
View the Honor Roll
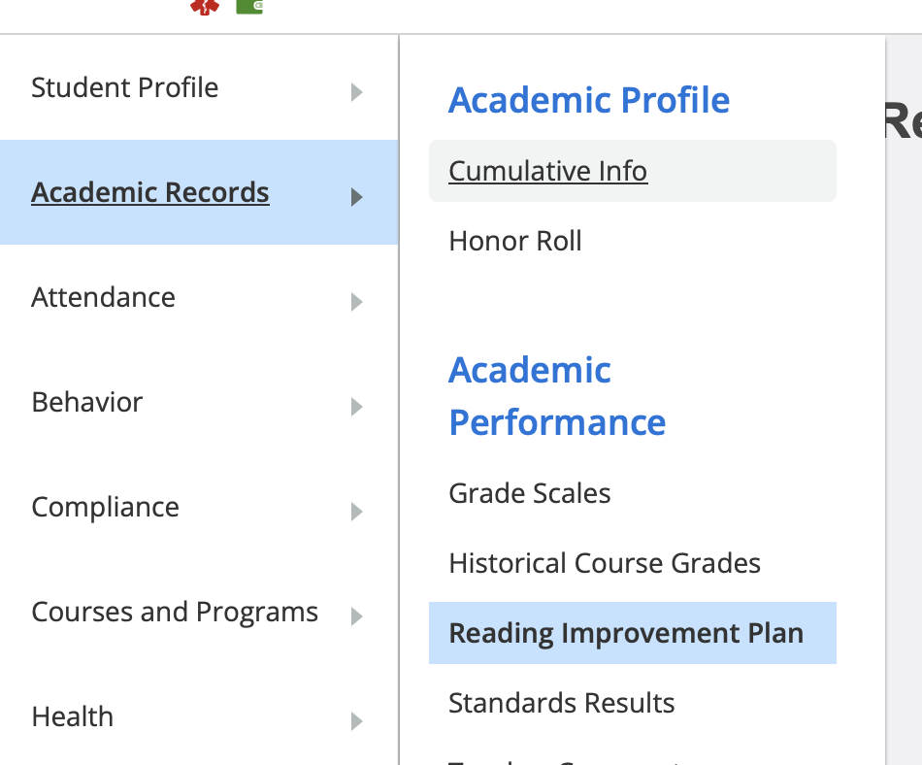(x=514, y=241)
